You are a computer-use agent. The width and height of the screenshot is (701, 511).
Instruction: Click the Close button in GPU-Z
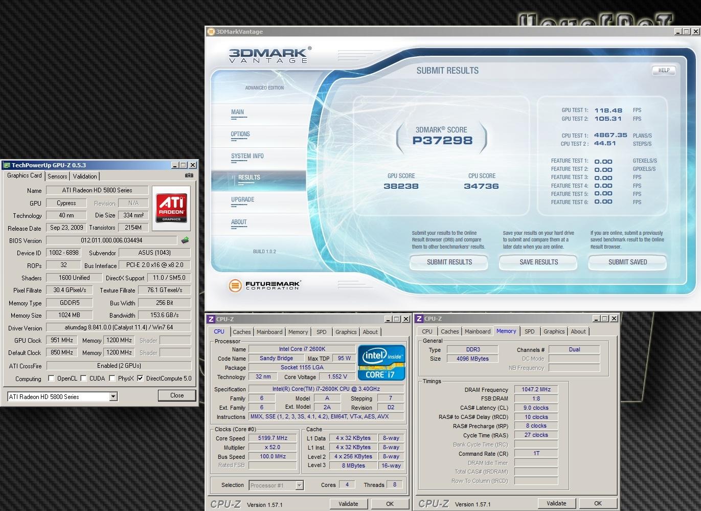click(177, 395)
